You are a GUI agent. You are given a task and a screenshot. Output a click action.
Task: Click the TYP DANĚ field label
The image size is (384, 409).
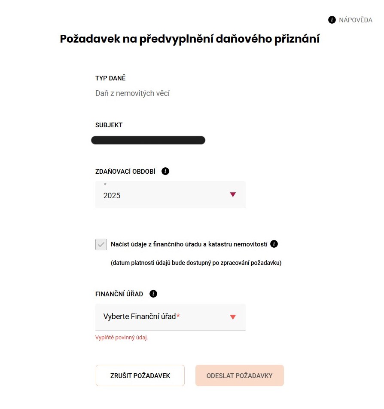click(x=110, y=78)
